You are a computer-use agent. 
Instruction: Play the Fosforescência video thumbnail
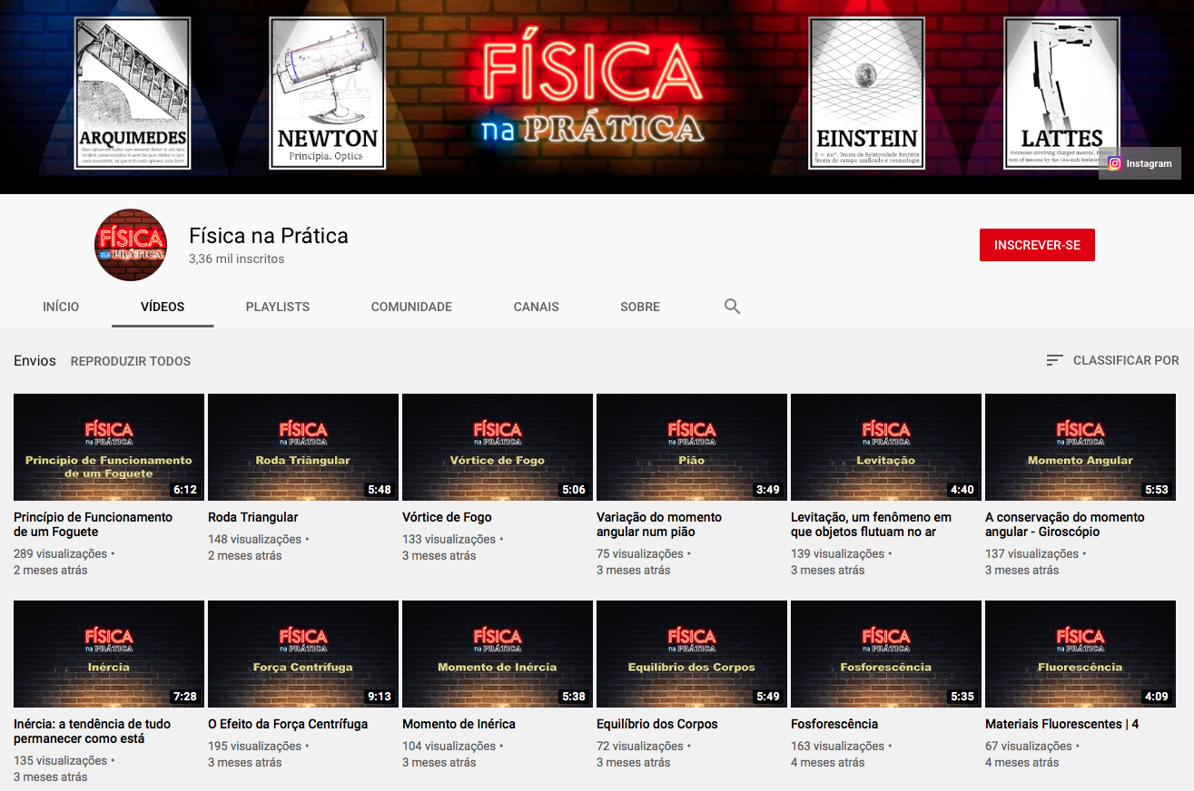(886, 654)
